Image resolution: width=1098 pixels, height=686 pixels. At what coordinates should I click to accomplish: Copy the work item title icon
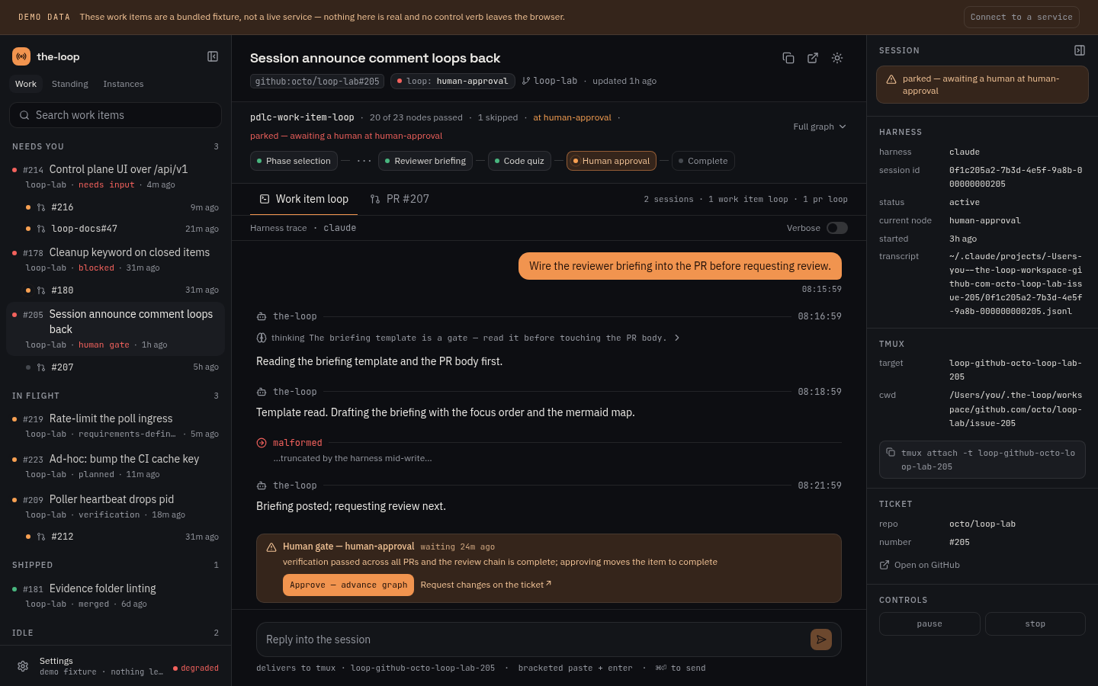coord(788,58)
